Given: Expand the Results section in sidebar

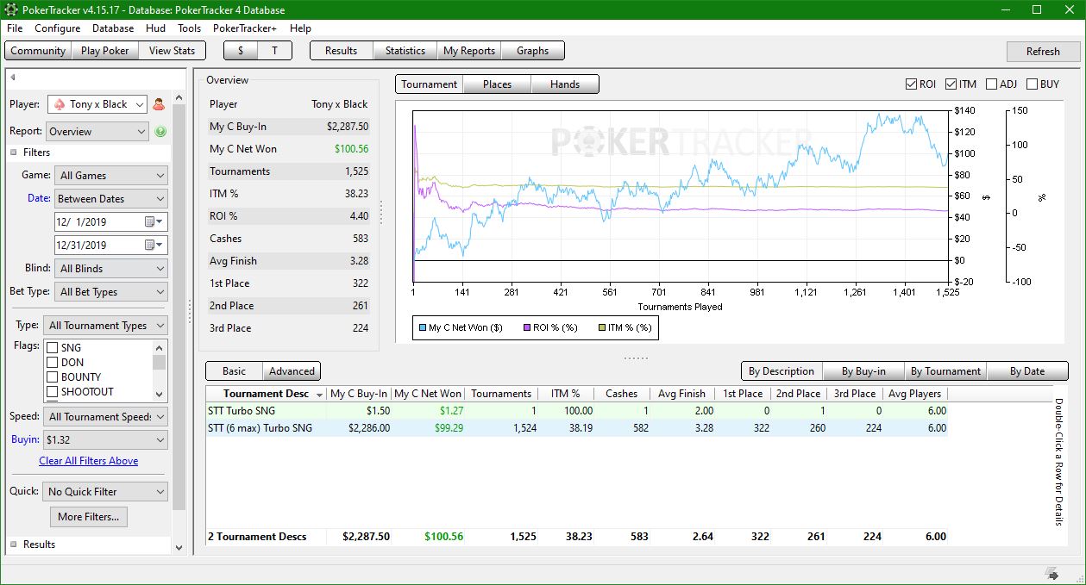Looking at the screenshot, I should pos(15,545).
